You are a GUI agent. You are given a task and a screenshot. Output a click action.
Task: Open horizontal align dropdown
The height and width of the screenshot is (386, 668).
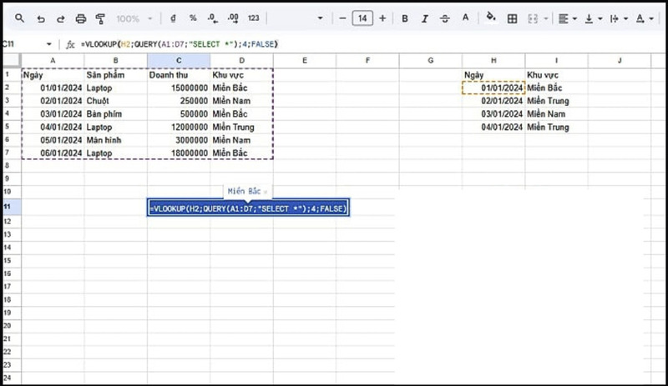tap(567, 18)
